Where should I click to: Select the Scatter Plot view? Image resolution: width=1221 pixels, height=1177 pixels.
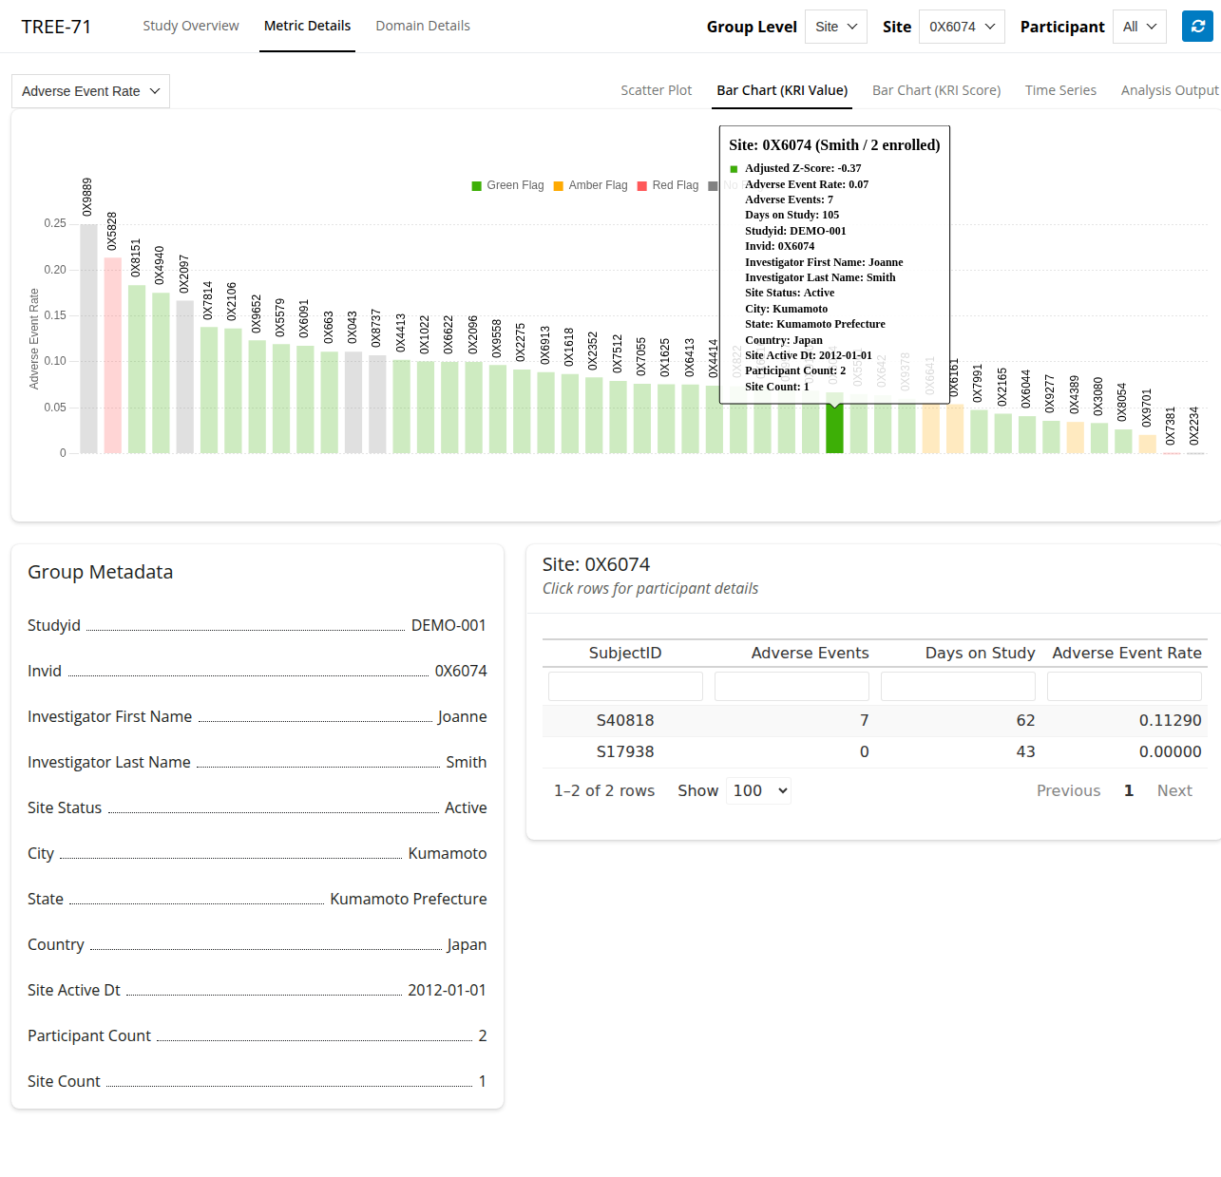[656, 90]
